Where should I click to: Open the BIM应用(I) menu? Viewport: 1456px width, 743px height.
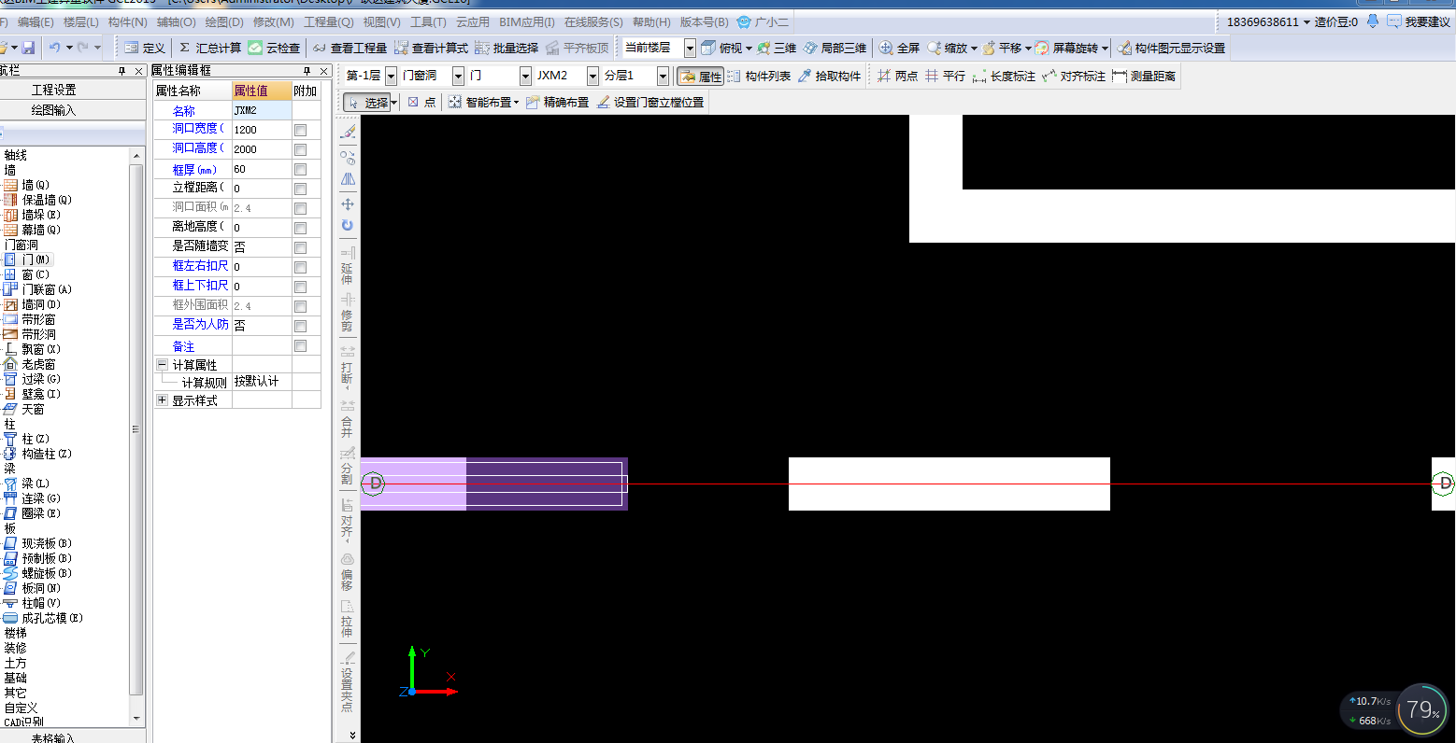pos(526,21)
